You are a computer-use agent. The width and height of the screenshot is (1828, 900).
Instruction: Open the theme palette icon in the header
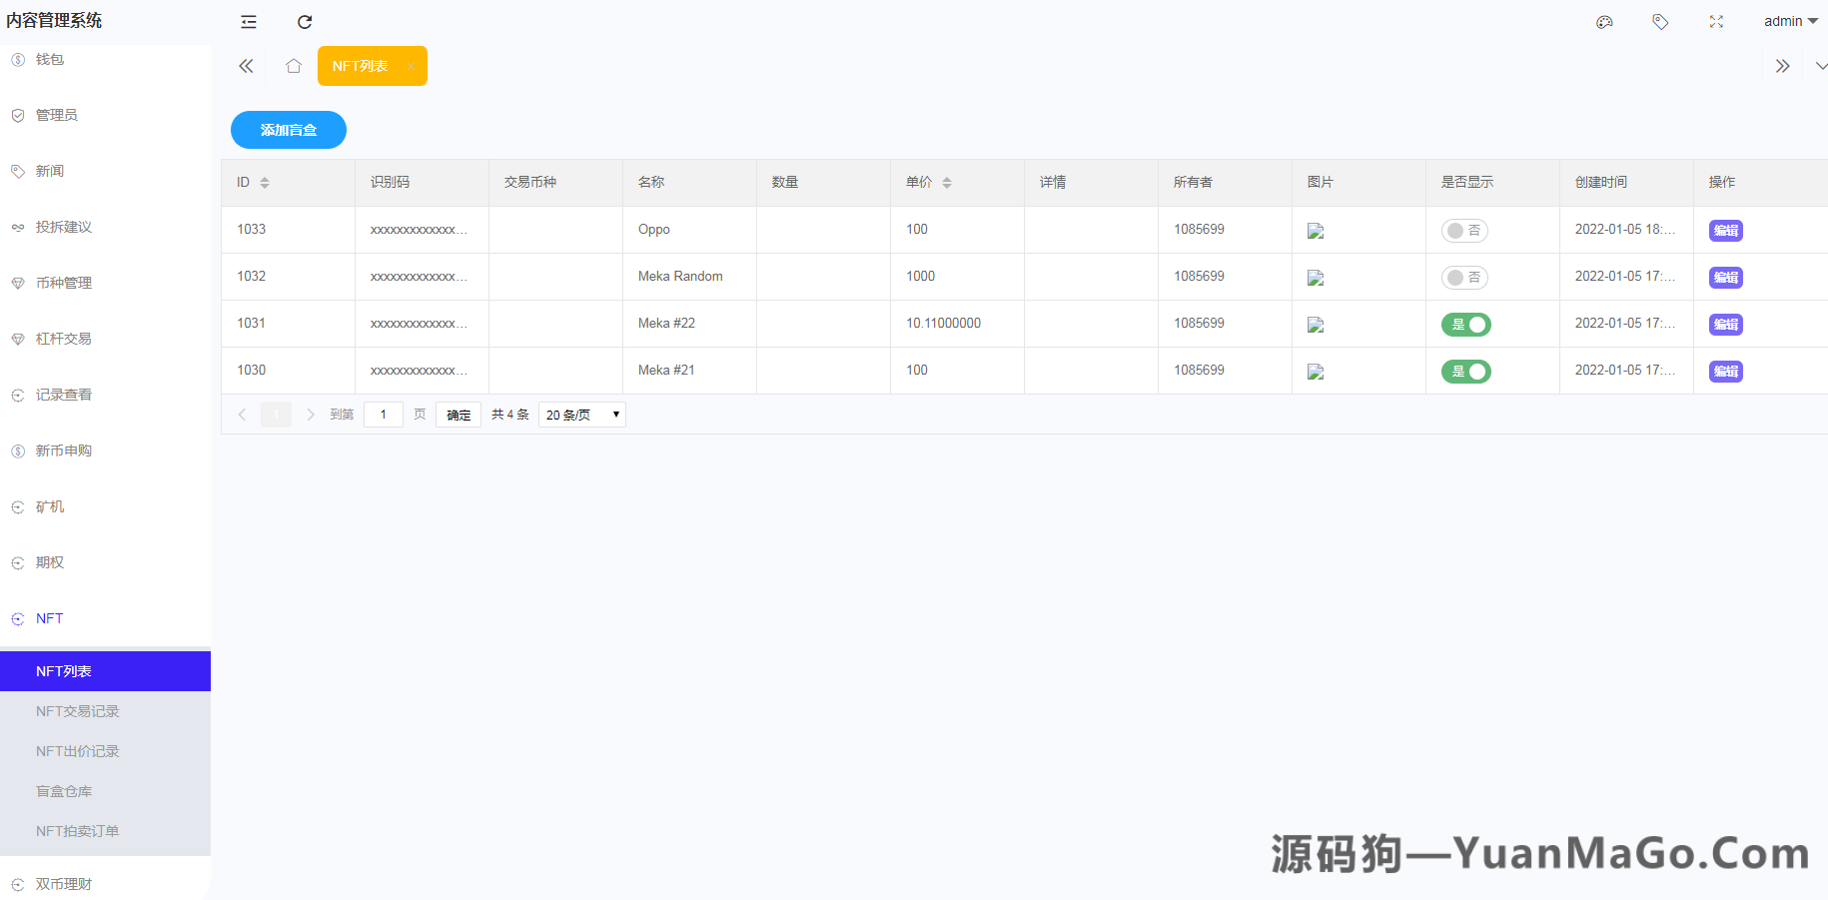pyautogui.click(x=1604, y=21)
